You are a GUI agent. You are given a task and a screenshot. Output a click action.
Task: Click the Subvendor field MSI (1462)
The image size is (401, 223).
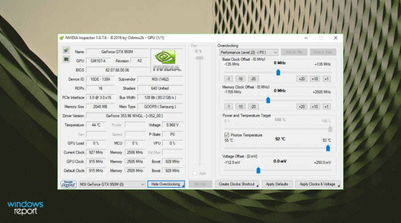point(160,79)
